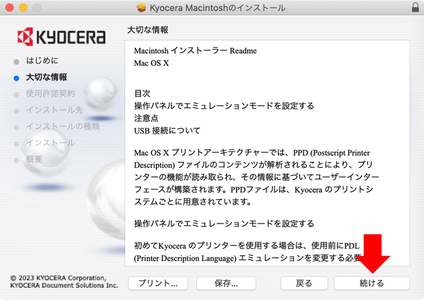Click the プリント... (Print) button
The height and width of the screenshot is (300, 424).
click(158, 283)
